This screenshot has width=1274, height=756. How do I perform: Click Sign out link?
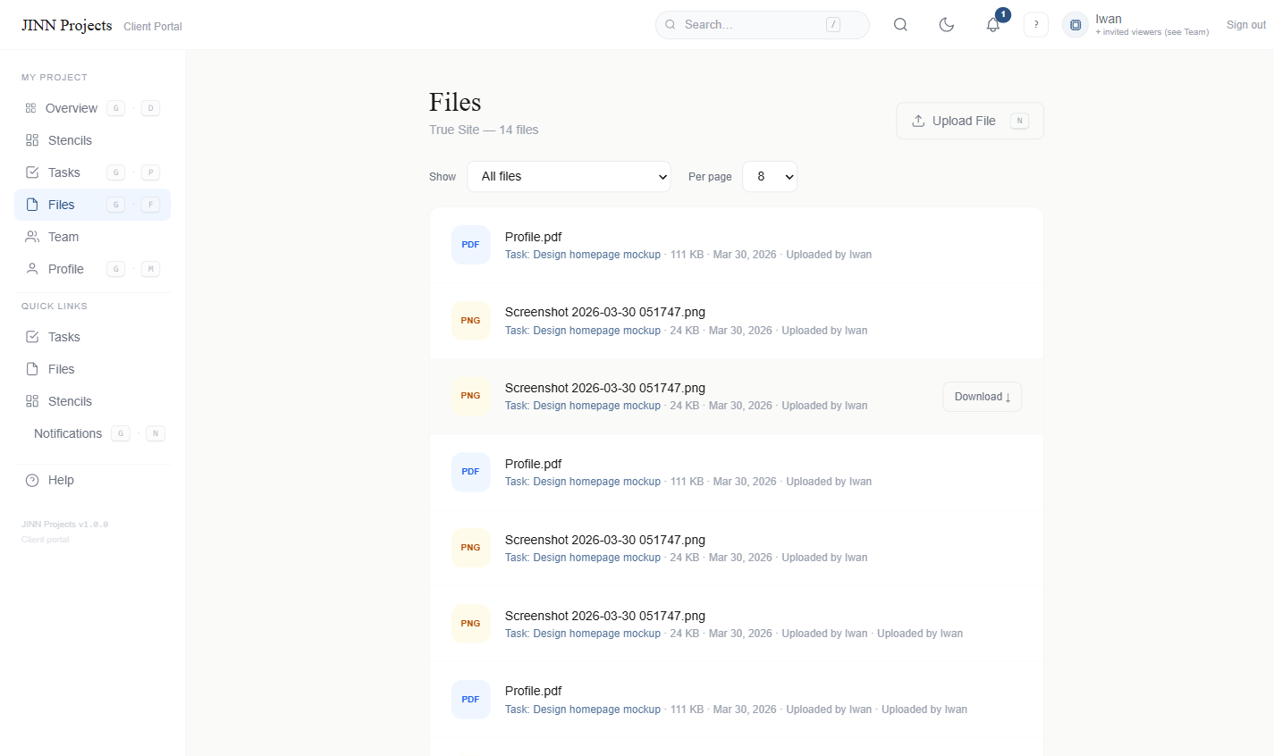(x=1246, y=25)
